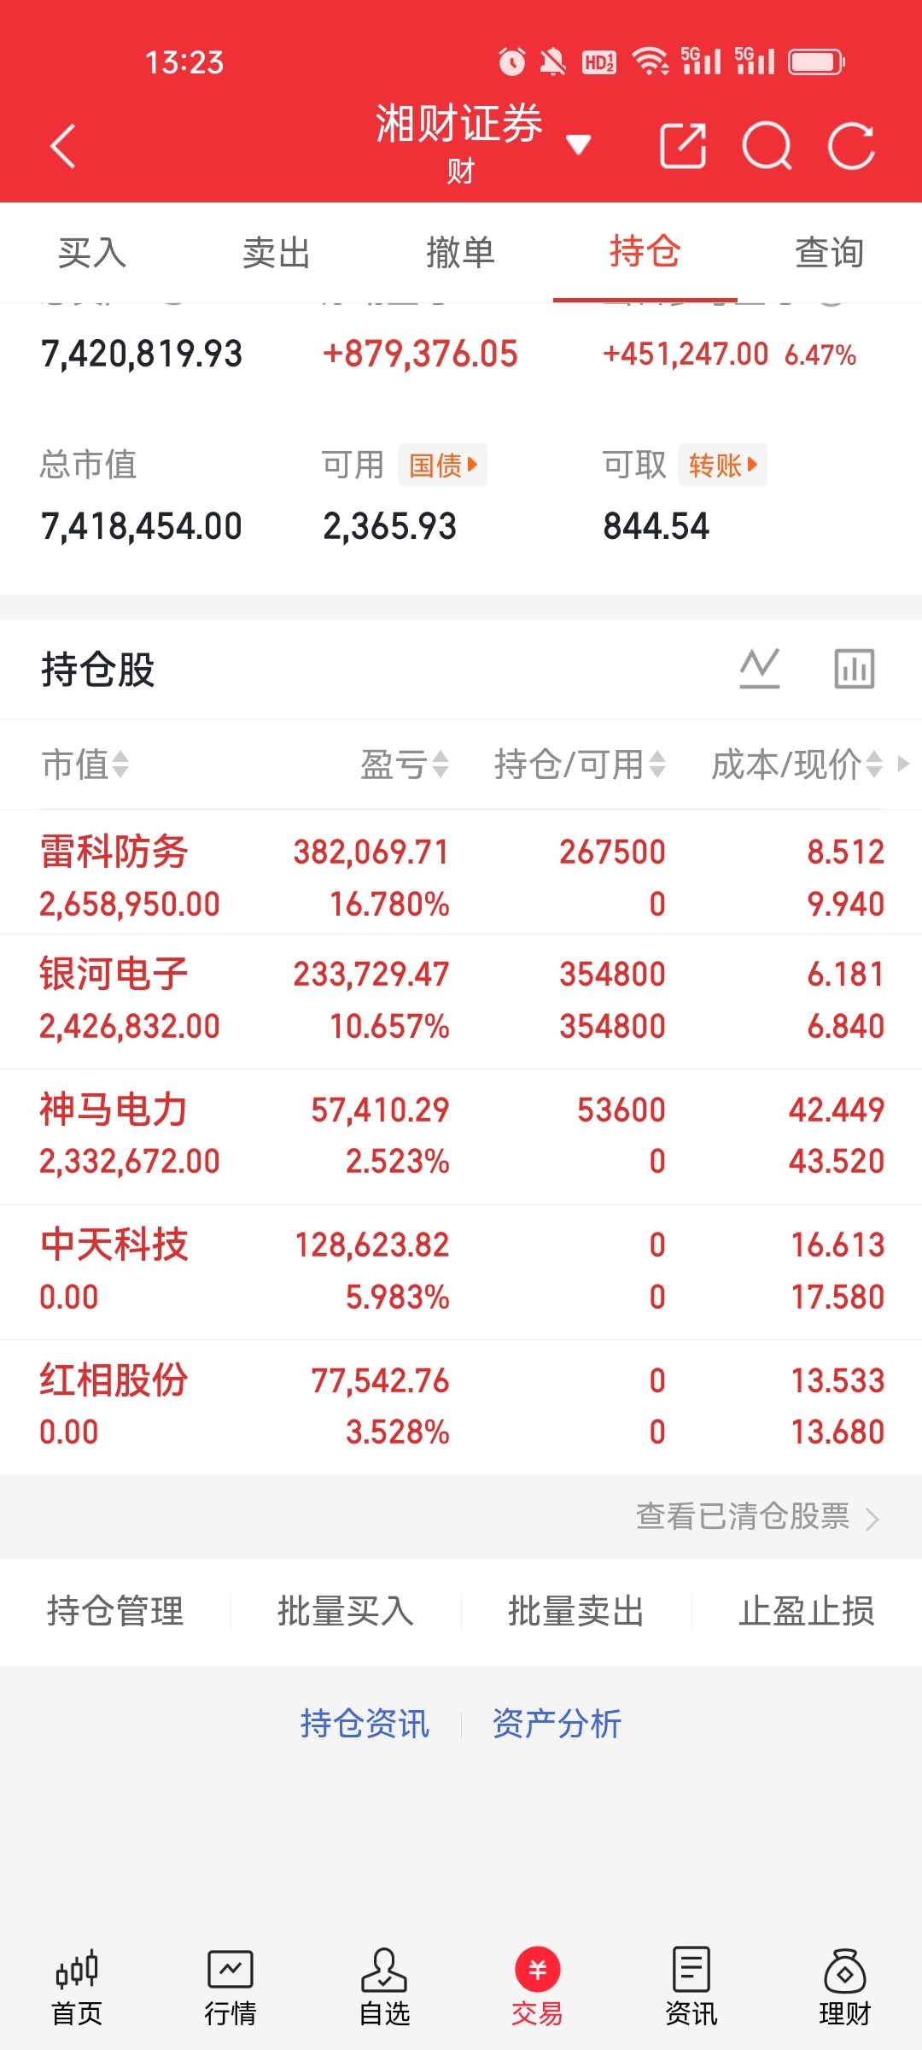The image size is (922, 2050).
Task: Tap the 转账 transfer button
Action: point(722,466)
